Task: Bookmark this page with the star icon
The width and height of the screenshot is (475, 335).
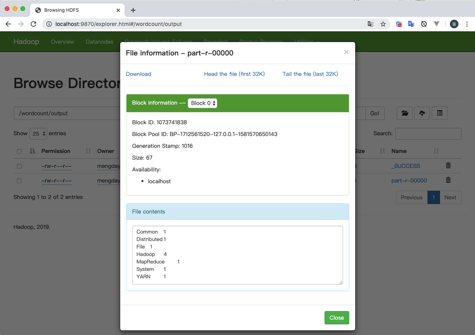Action: pos(383,24)
